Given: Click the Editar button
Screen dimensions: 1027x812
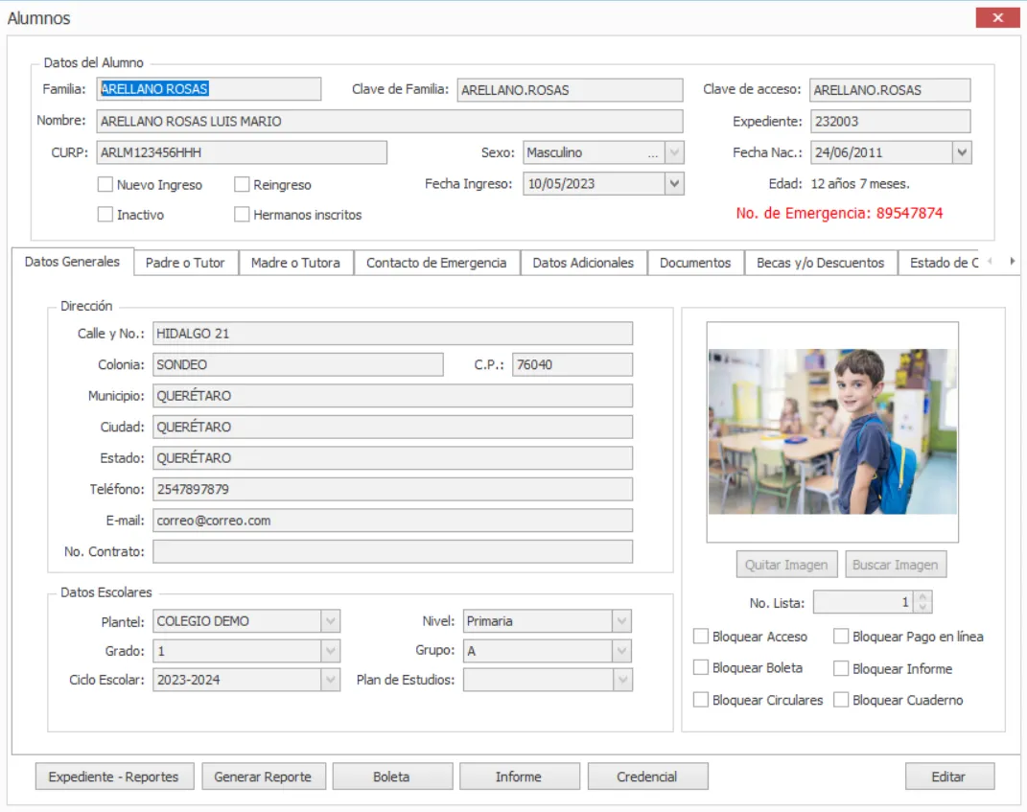Looking at the screenshot, I should click(x=948, y=777).
